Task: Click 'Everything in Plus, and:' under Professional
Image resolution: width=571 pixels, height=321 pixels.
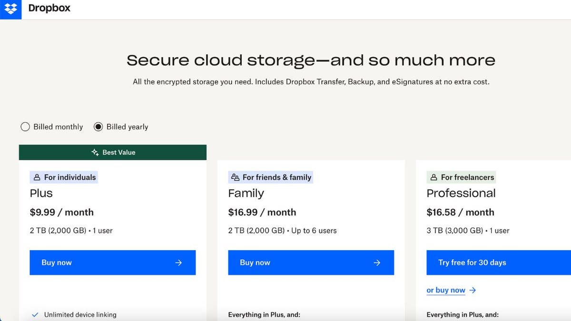Action: (463, 315)
